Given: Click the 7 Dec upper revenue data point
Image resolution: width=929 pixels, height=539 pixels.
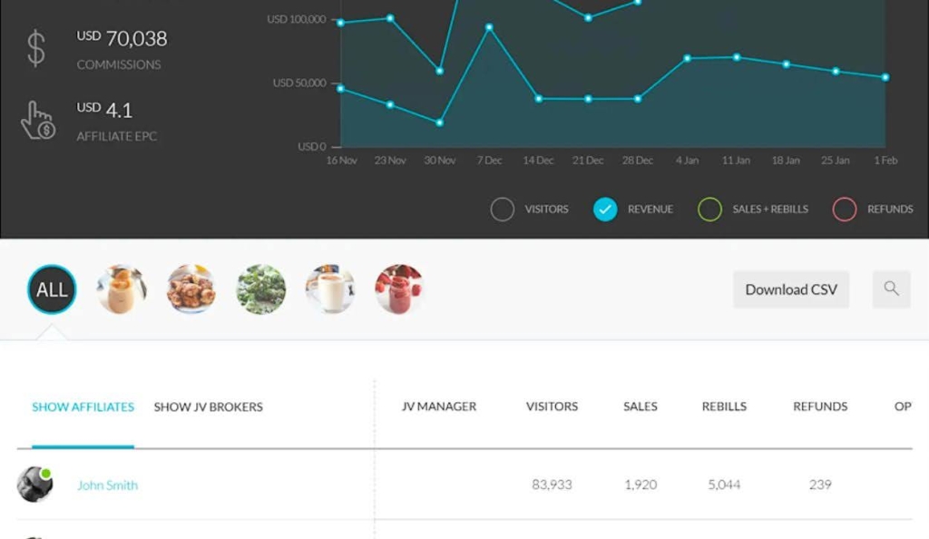Looking at the screenshot, I should point(490,27).
